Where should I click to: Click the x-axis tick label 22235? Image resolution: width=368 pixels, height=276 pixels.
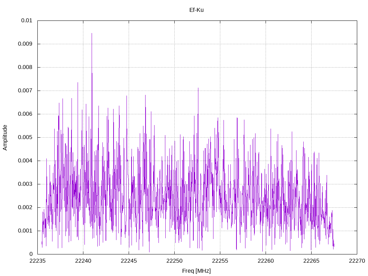click(x=37, y=261)
